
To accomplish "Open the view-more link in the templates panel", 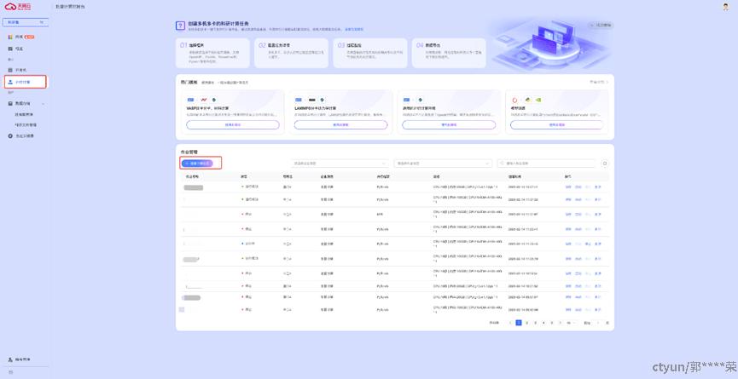I will tap(598, 82).
